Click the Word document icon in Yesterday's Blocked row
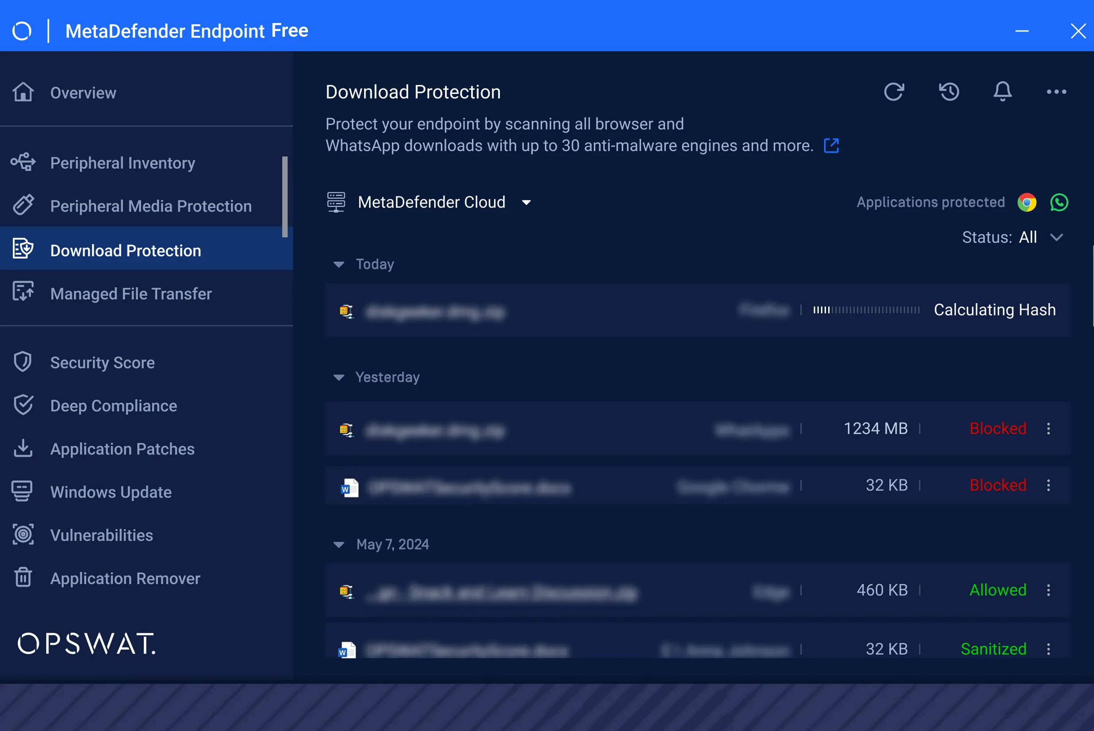 [350, 488]
